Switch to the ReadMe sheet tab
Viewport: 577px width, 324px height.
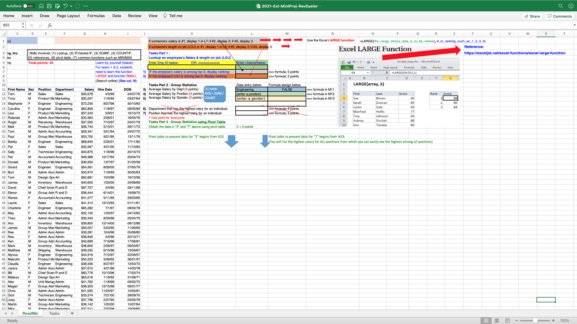coord(30,313)
